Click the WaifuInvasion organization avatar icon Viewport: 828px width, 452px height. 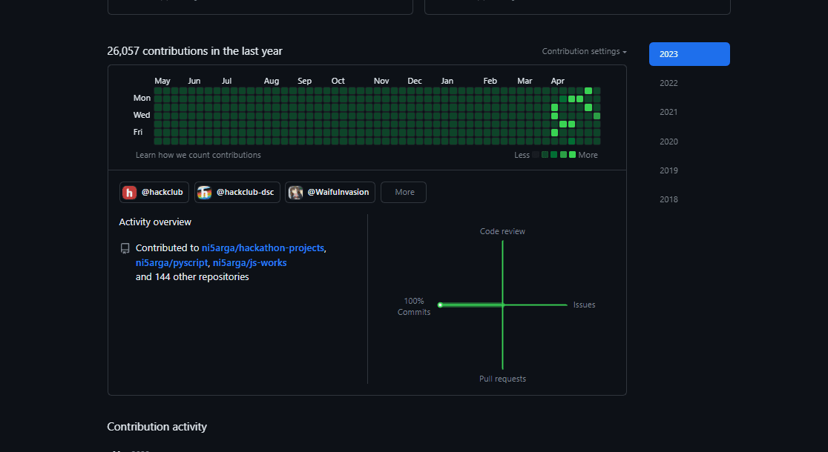(295, 193)
